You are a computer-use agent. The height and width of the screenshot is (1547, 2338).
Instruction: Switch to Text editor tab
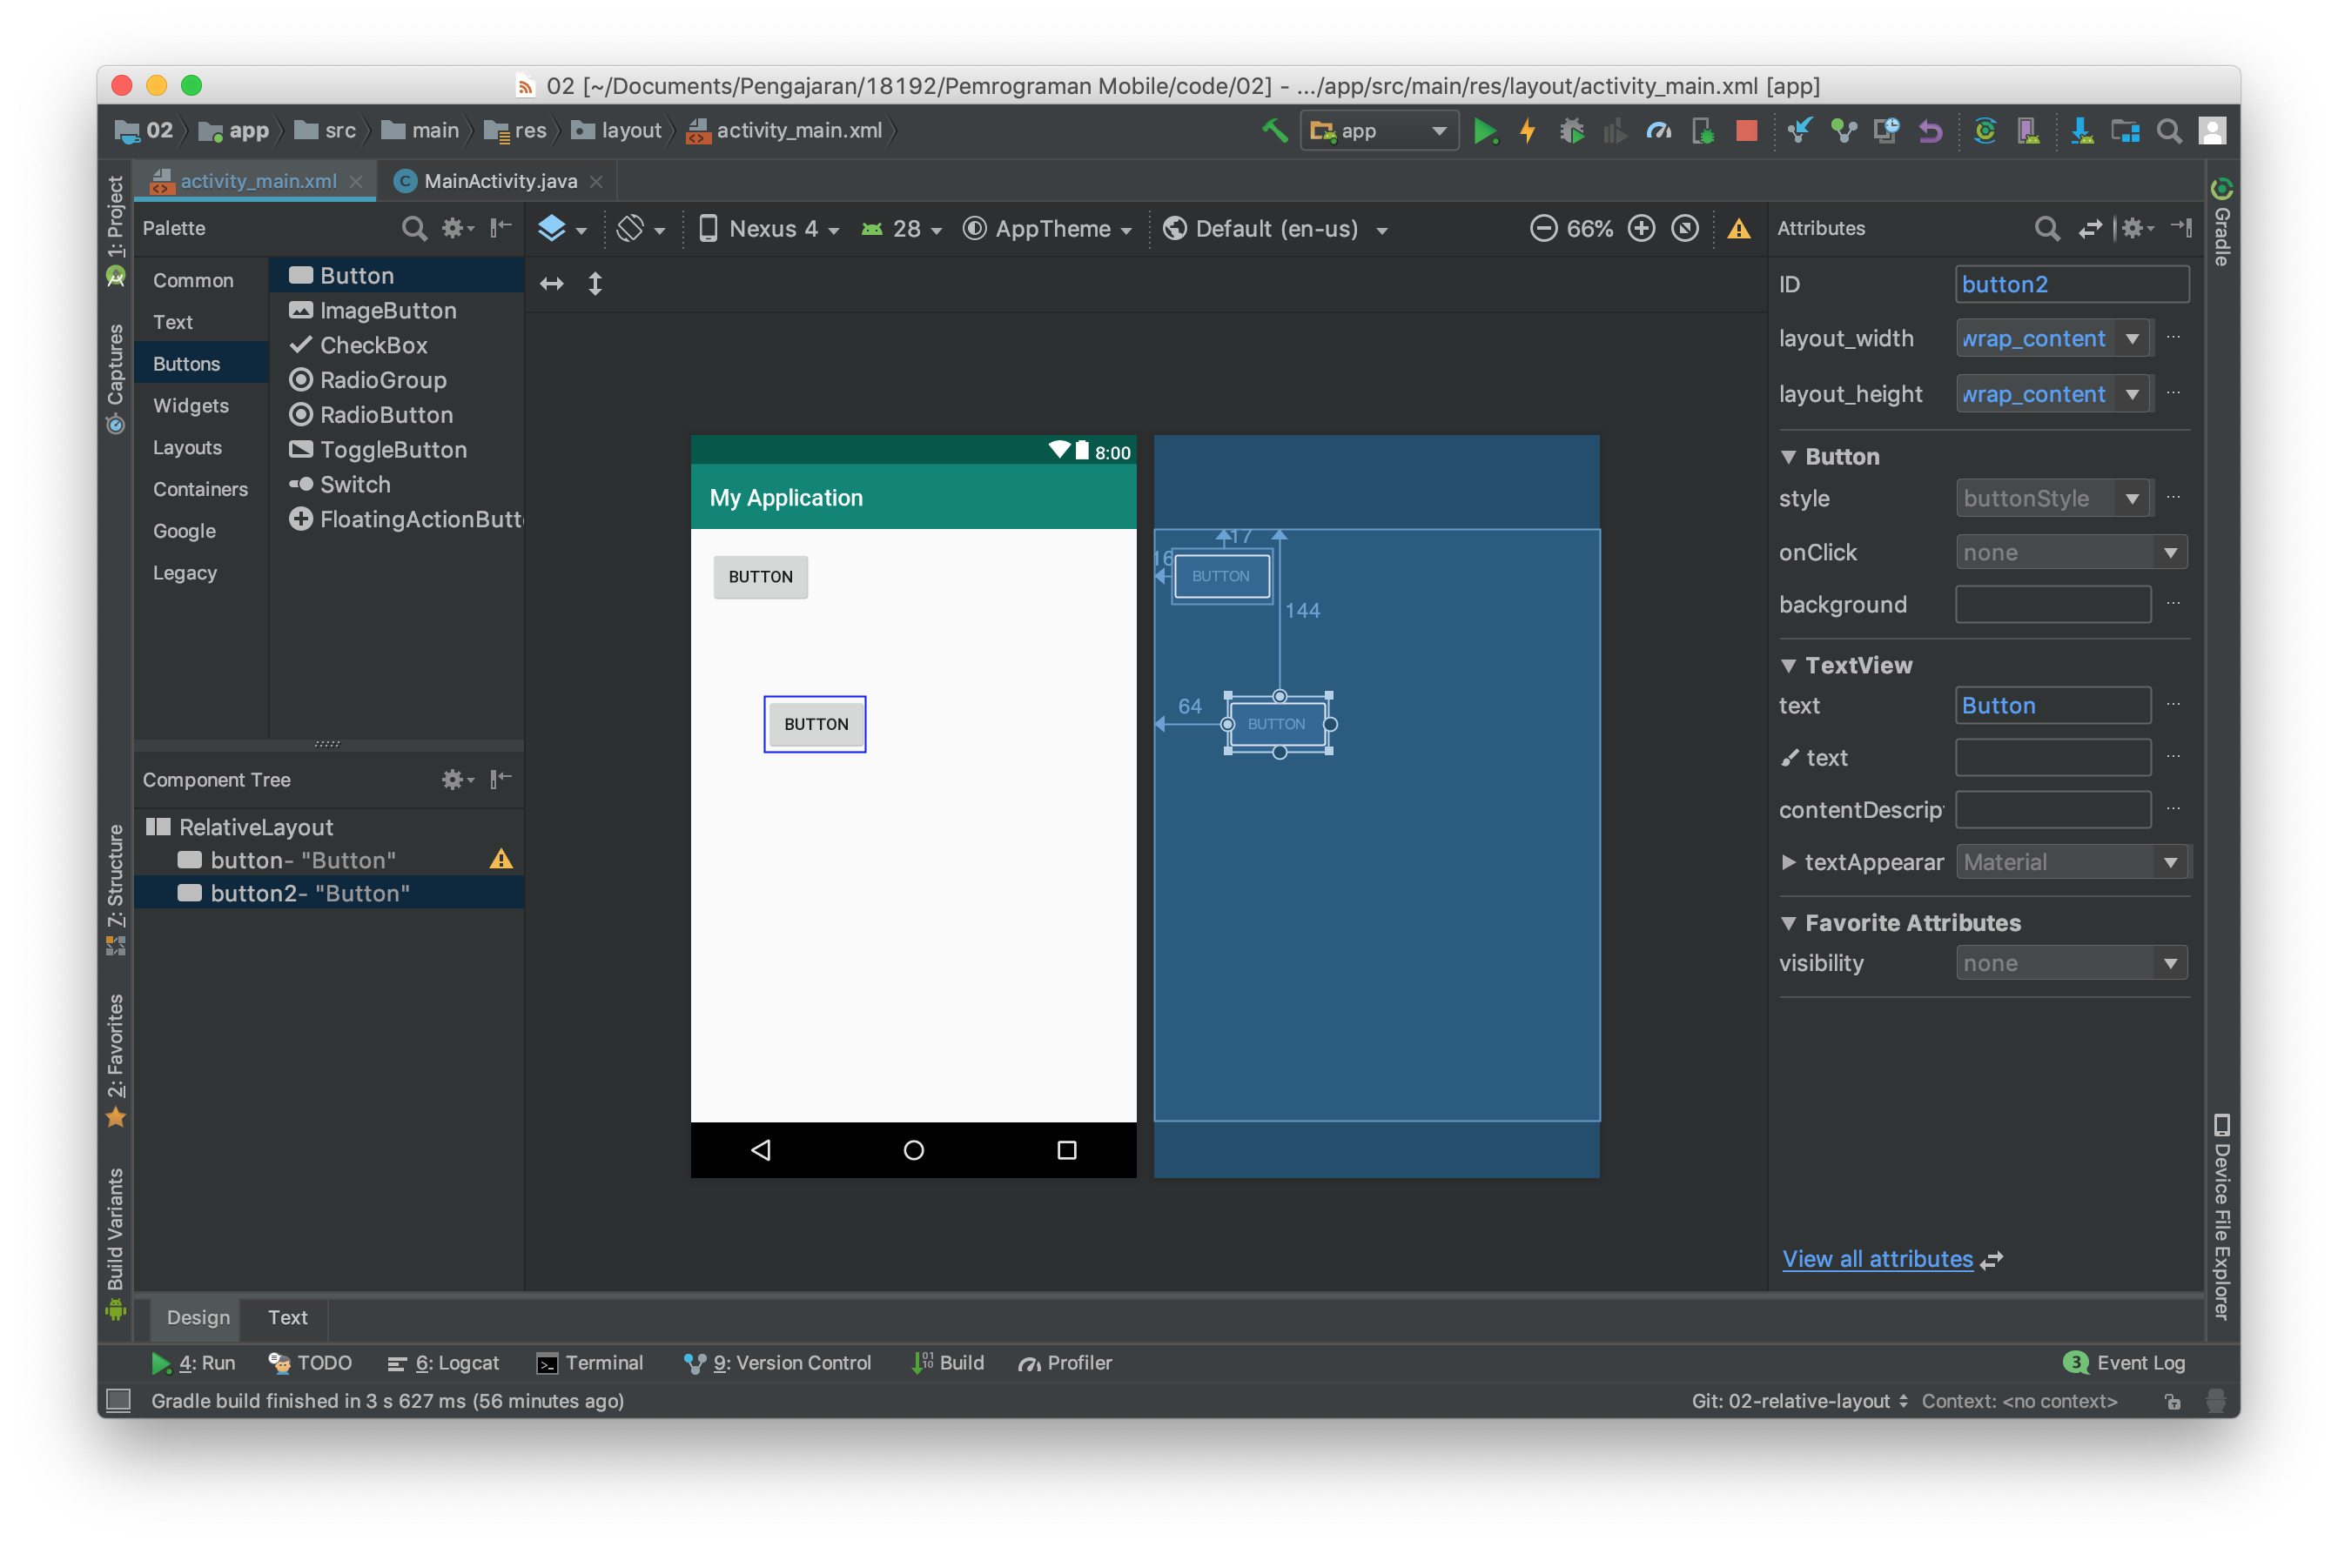[x=286, y=1314]
